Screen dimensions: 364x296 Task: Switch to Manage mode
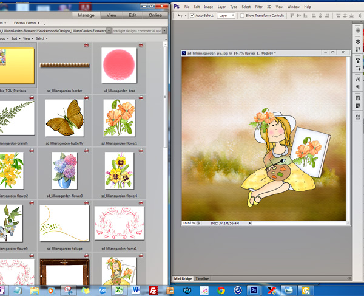pos(86,15)
